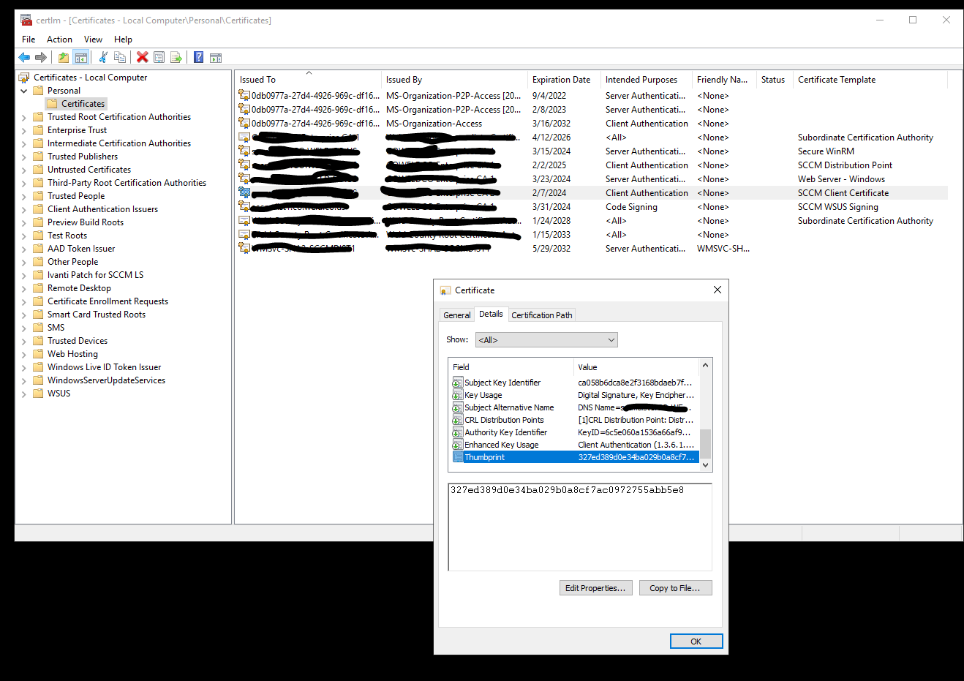Expand the Enterprise Trust tree node

point(24,131)
